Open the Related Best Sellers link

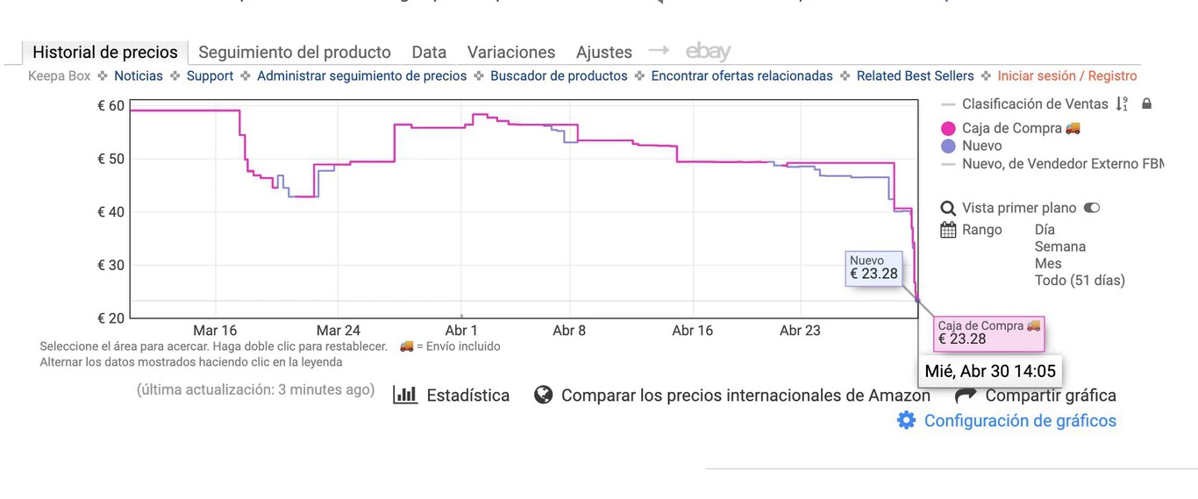915,76
